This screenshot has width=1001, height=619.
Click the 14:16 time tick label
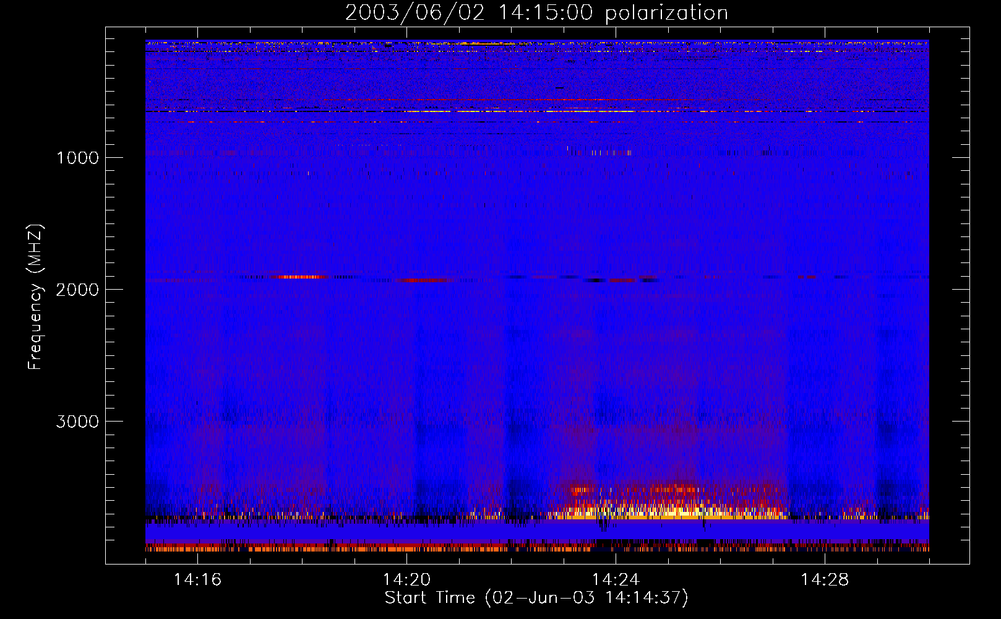197,579
